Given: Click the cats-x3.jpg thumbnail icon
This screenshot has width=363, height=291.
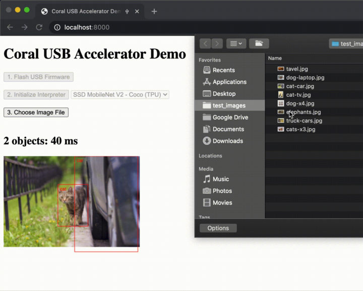Looking at the screenshot, I should point(281,129).
